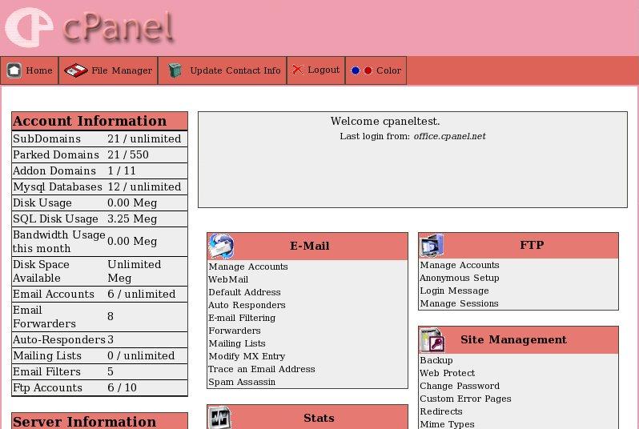Click the Site Management key icon

pos(432,340)
